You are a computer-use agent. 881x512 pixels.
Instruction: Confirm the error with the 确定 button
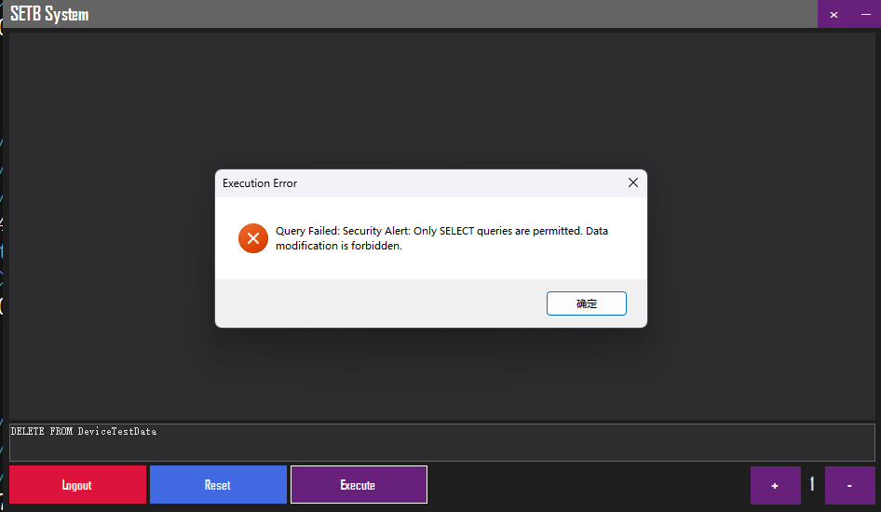[586, 303]
